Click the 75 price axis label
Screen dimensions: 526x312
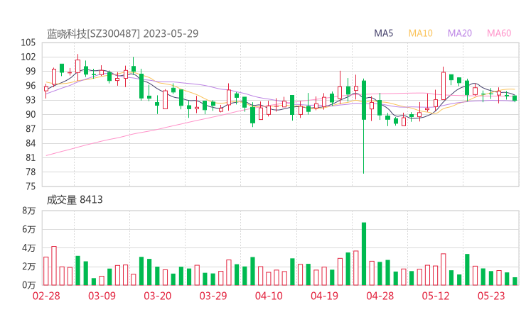[31, 186]
